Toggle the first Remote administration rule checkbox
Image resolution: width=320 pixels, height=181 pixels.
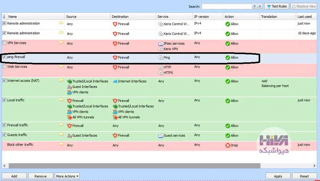(x=4, y=23)
